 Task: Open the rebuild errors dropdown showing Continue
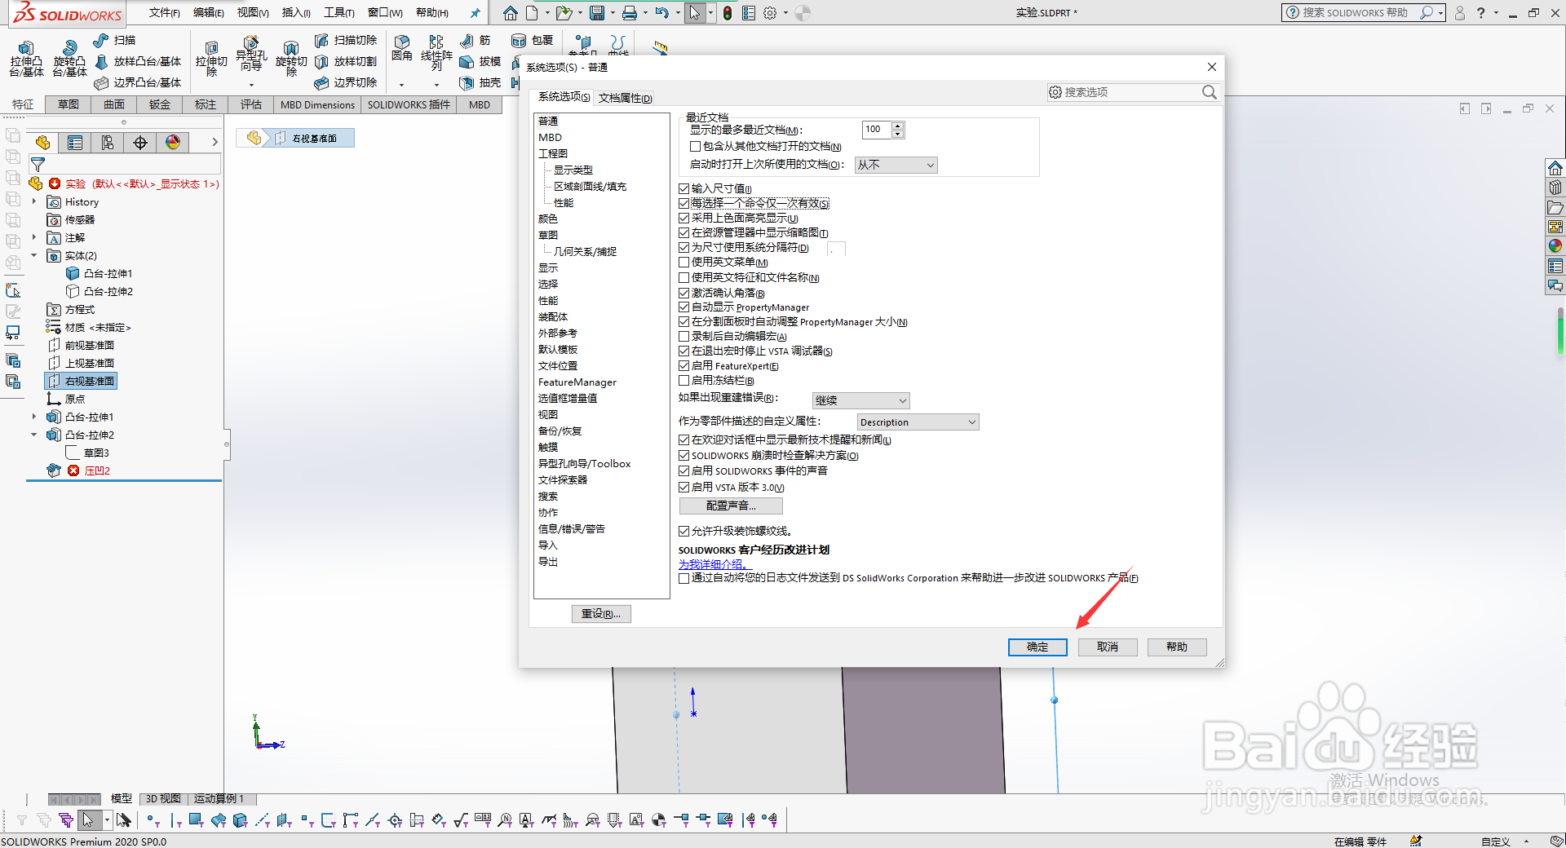[x=860, y=400]
